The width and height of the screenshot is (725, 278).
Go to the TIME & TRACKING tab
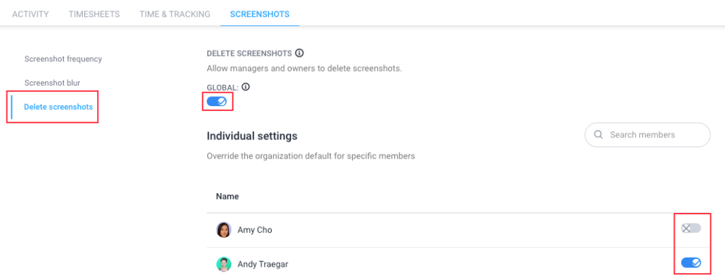coord(175,14)
